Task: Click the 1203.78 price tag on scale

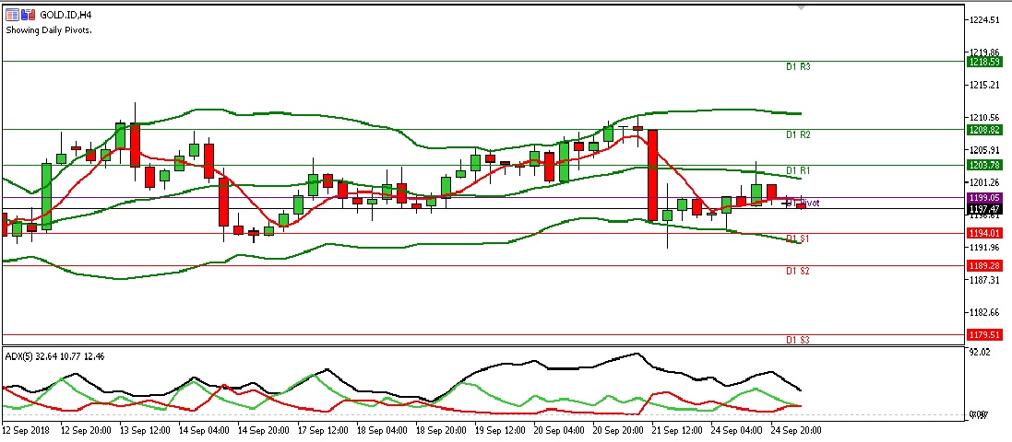Action: pyautogui.click(x=985, y=165)
